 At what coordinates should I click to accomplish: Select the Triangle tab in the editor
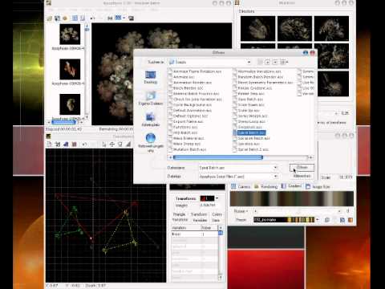point(179,214)
